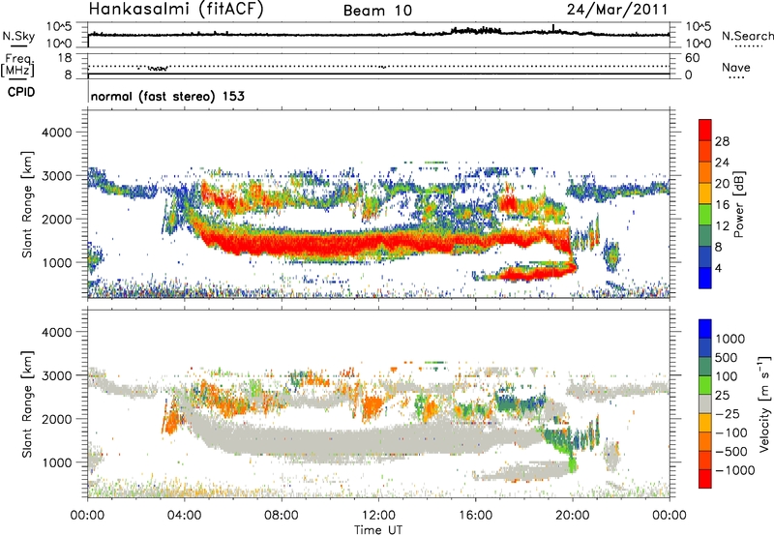Click the blue top segment of Velocity colorbar
The height and width of the screenshot is (536, 774).
pos(705,329)
